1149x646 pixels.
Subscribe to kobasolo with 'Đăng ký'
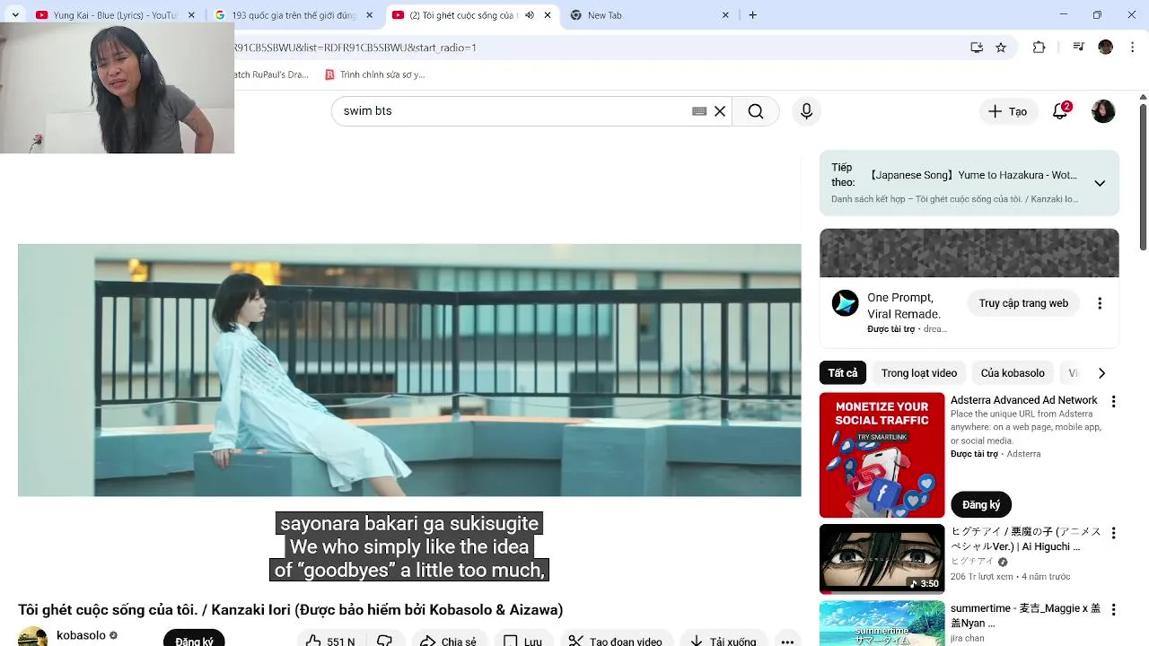[x=194, y=640]
